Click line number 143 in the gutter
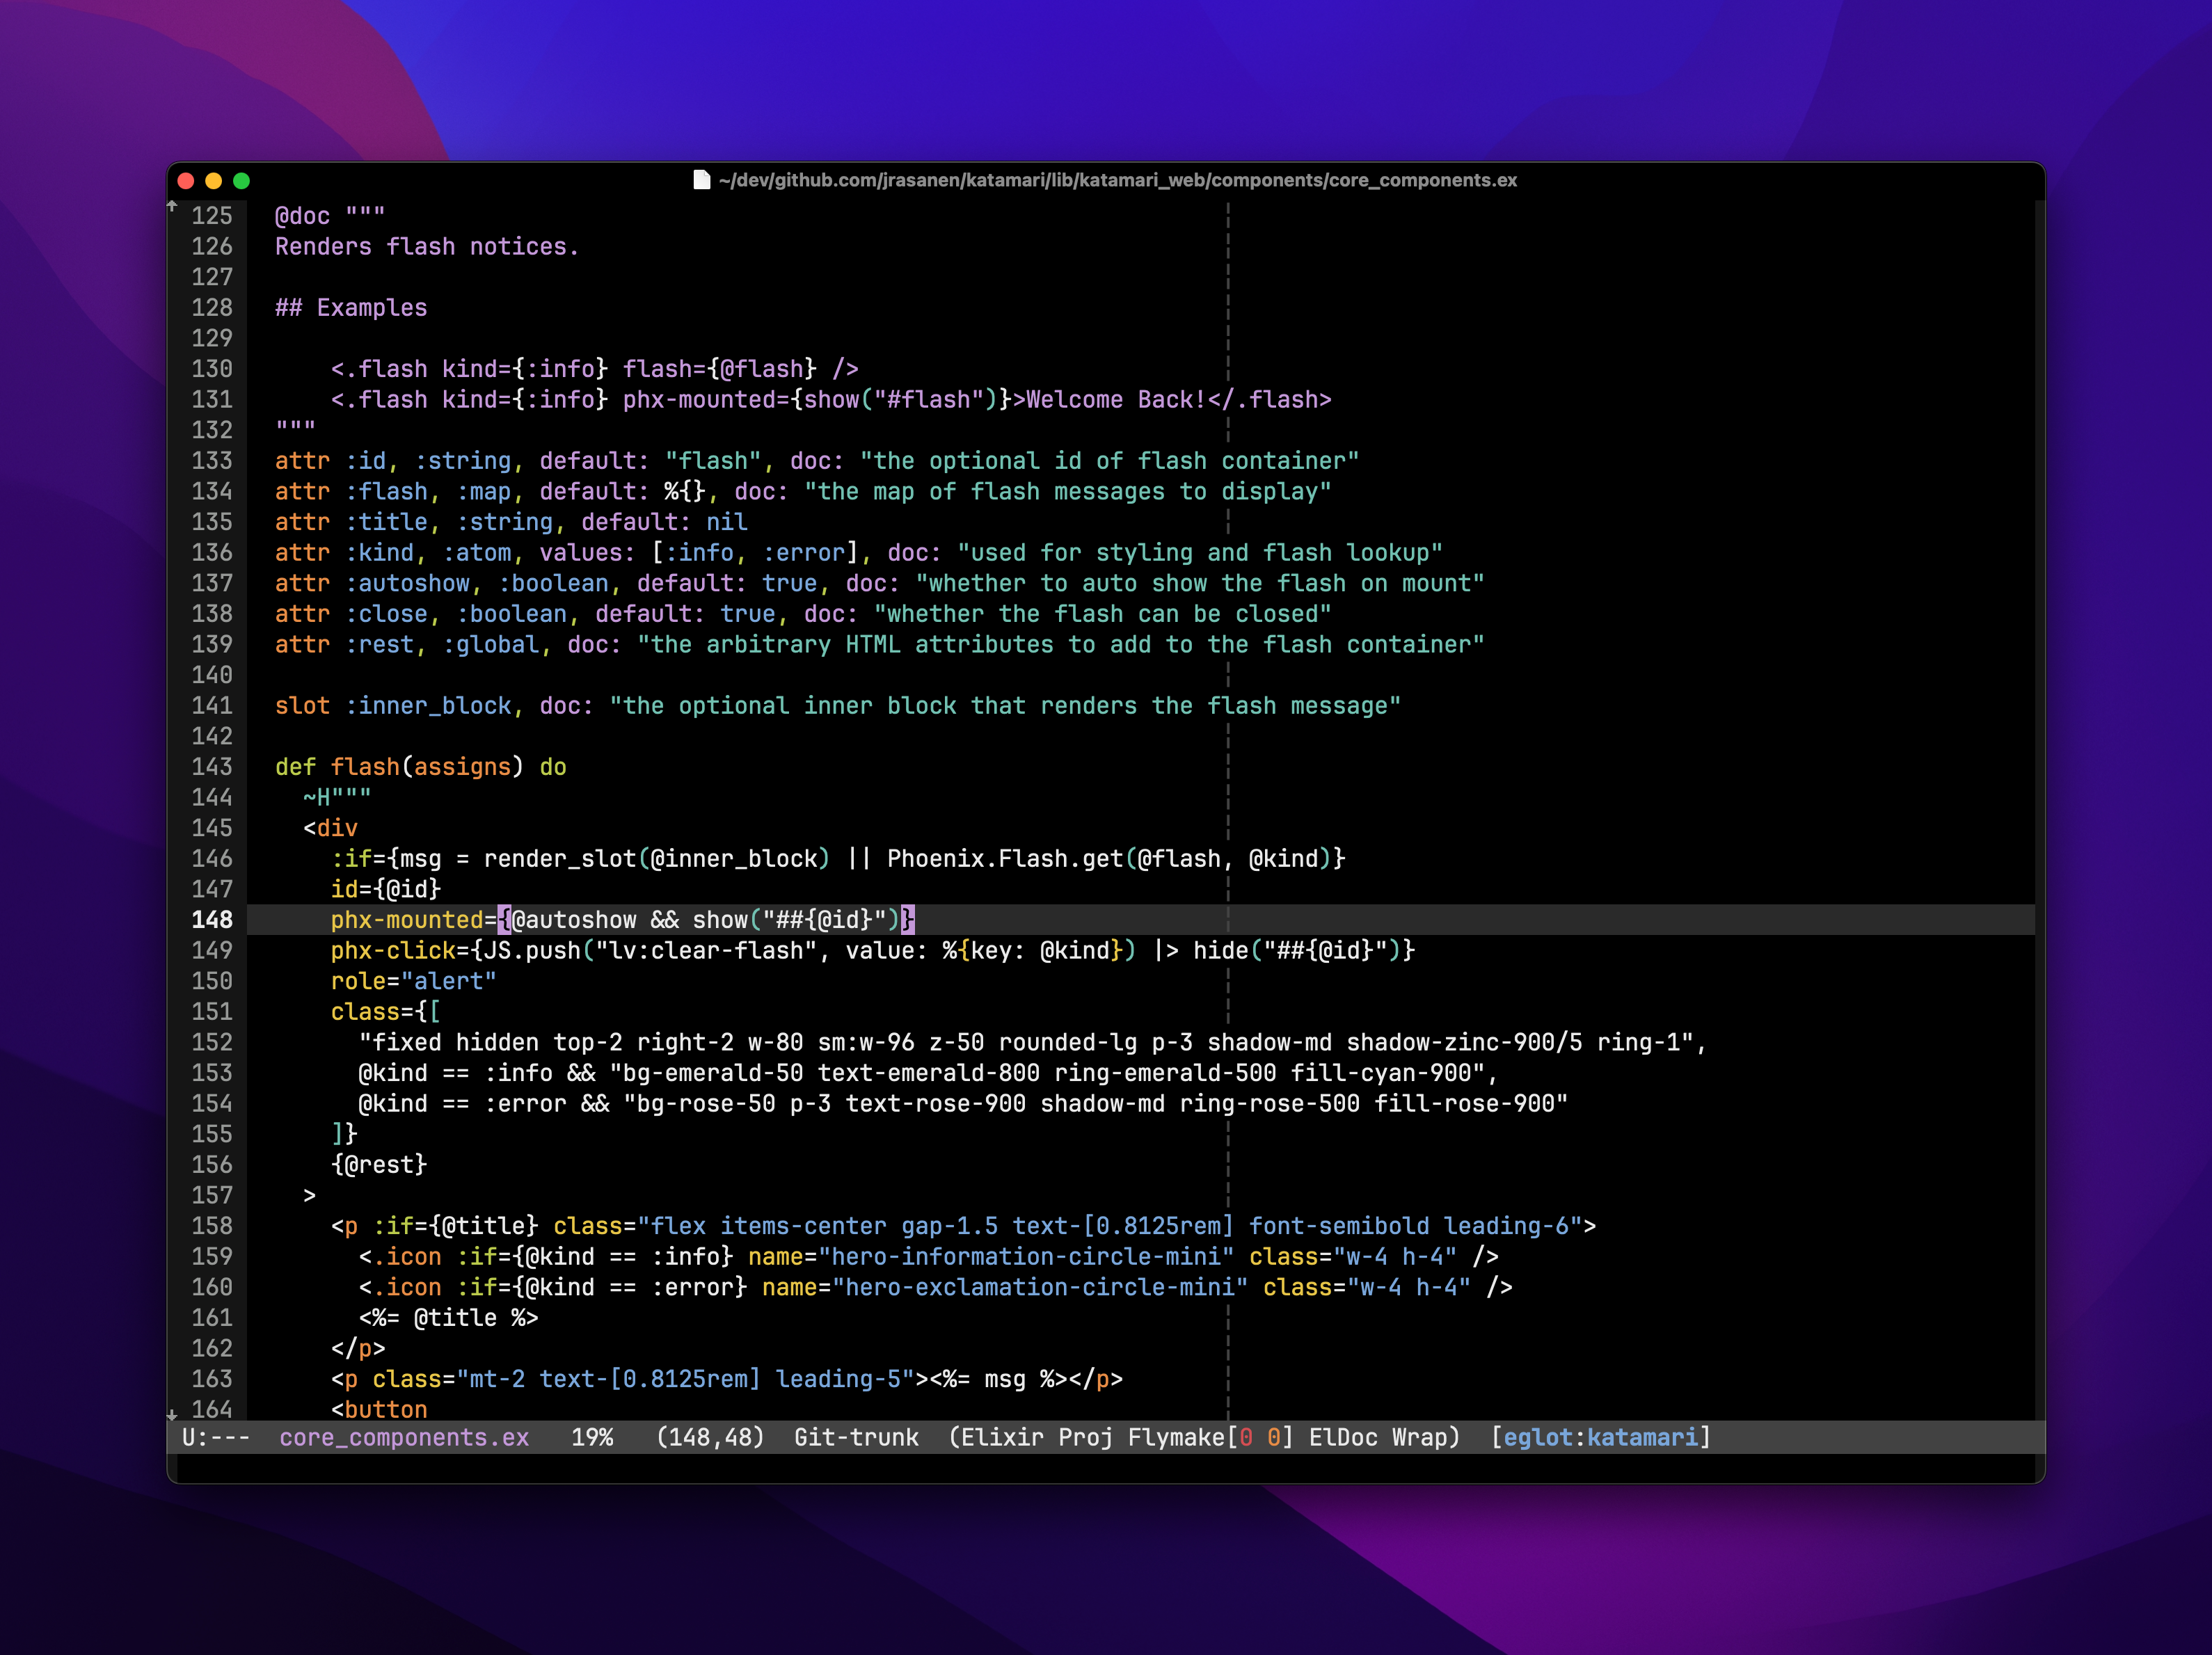The width and height of the screenshot is (2212, 1655). tap(212, 767)
